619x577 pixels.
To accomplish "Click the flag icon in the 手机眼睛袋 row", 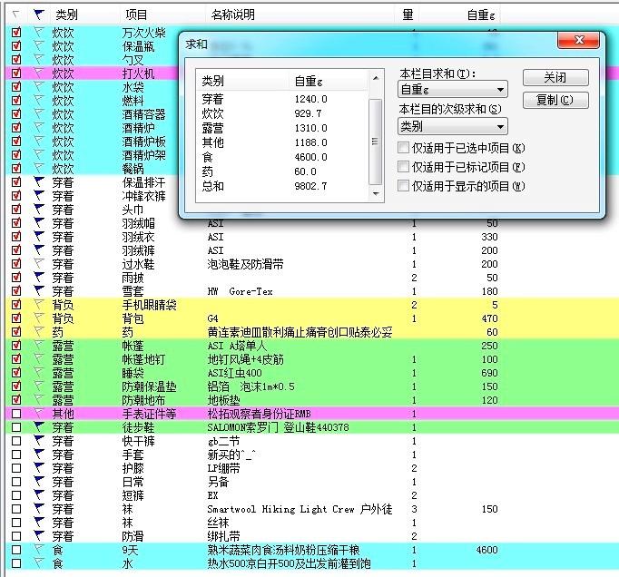I will point(38,305).
